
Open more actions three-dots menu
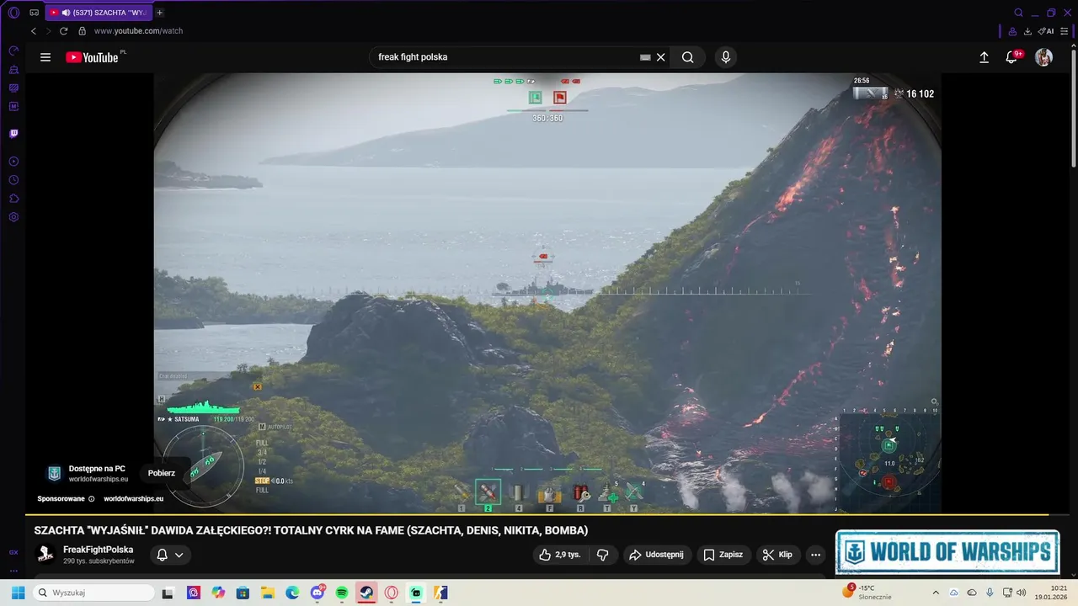pos(815,555)
